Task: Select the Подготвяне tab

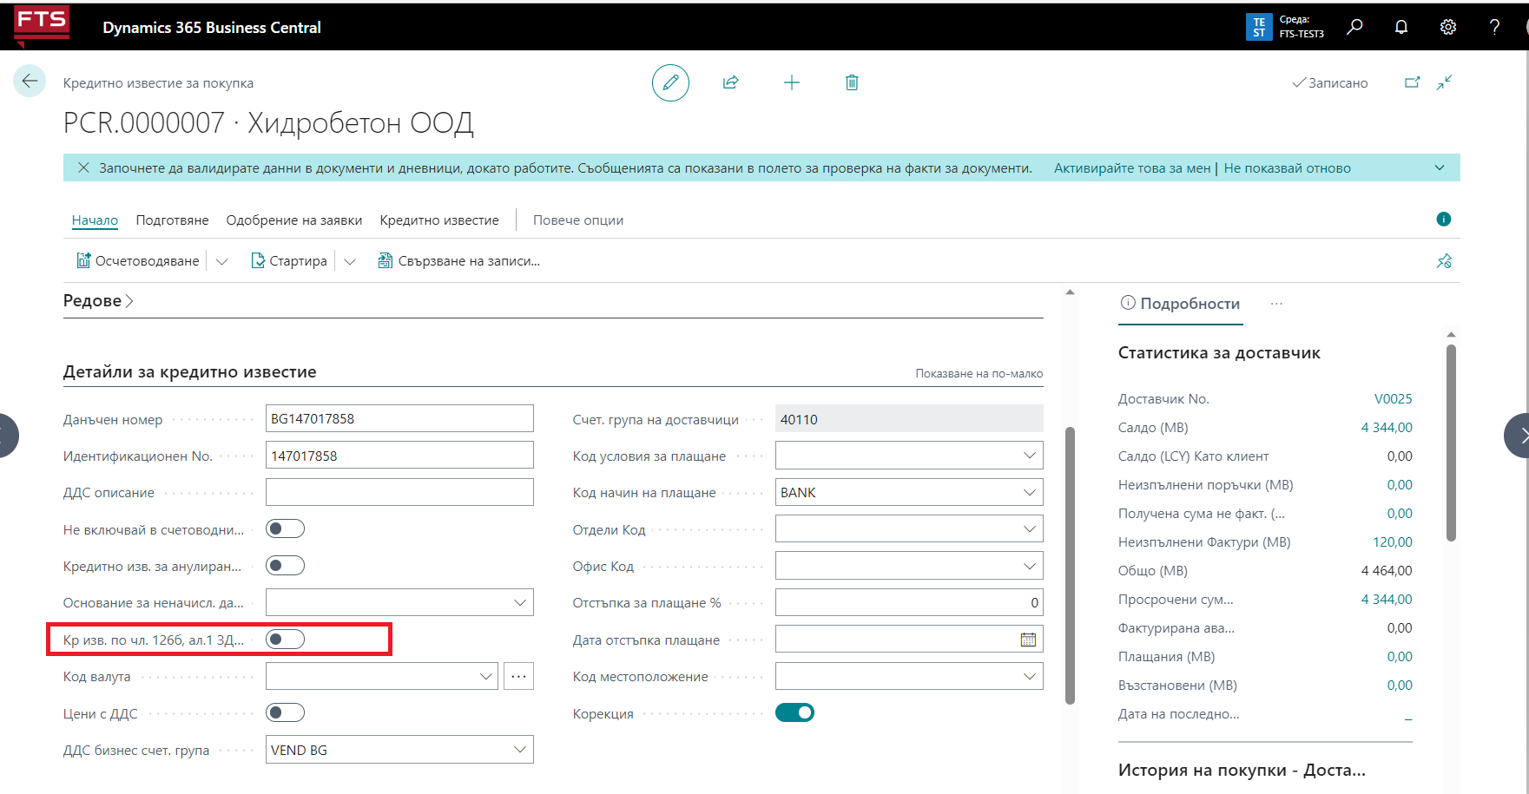Action: (x=172, y=220)
